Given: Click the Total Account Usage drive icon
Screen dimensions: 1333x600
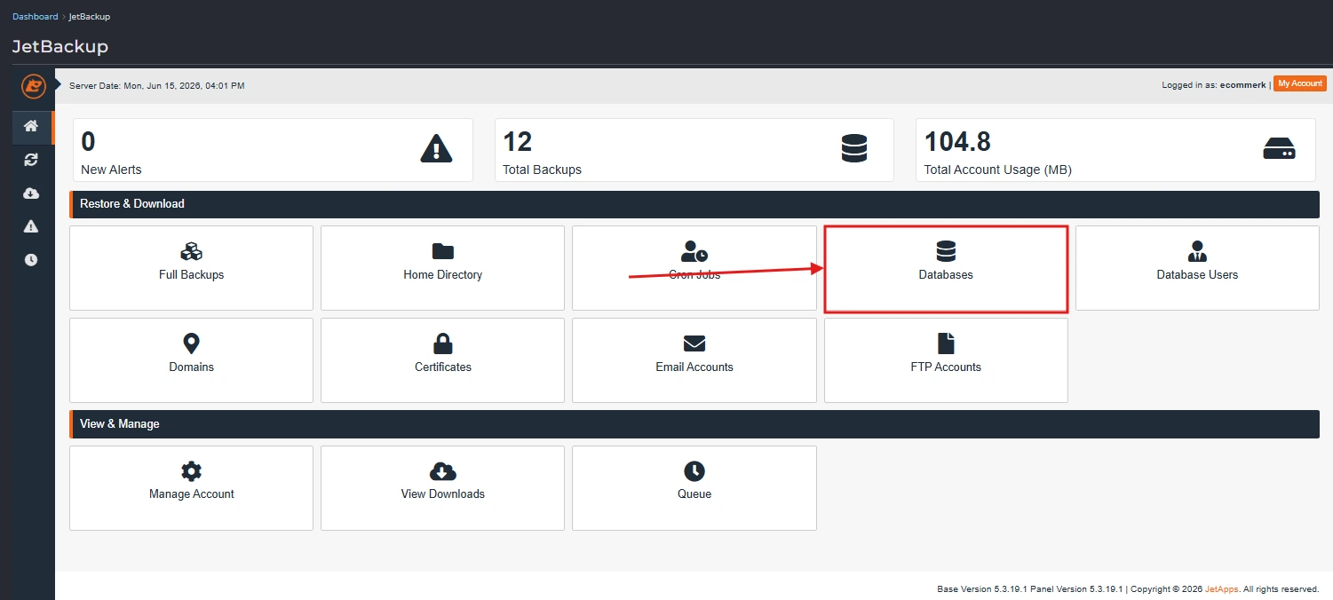Looking at the screenshot, I should point(1279,148).
